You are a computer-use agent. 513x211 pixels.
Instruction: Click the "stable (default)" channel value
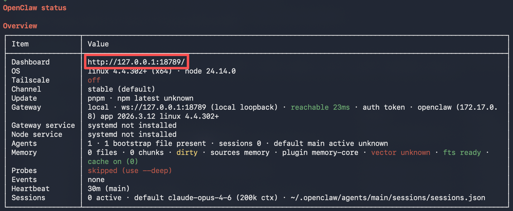[x=121, y=89]
